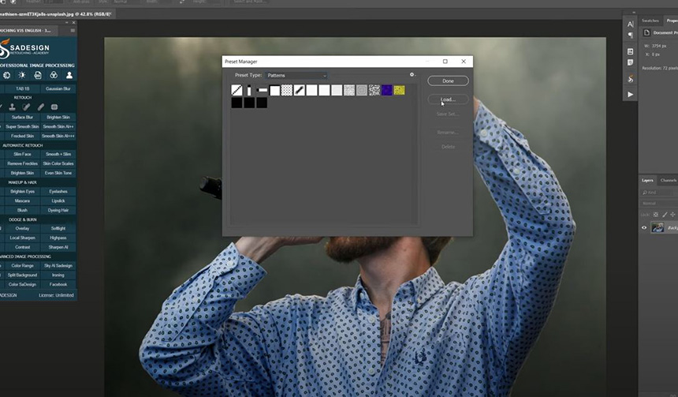
Task: Click Load... in Preset Manager
Action: point(448,99)
